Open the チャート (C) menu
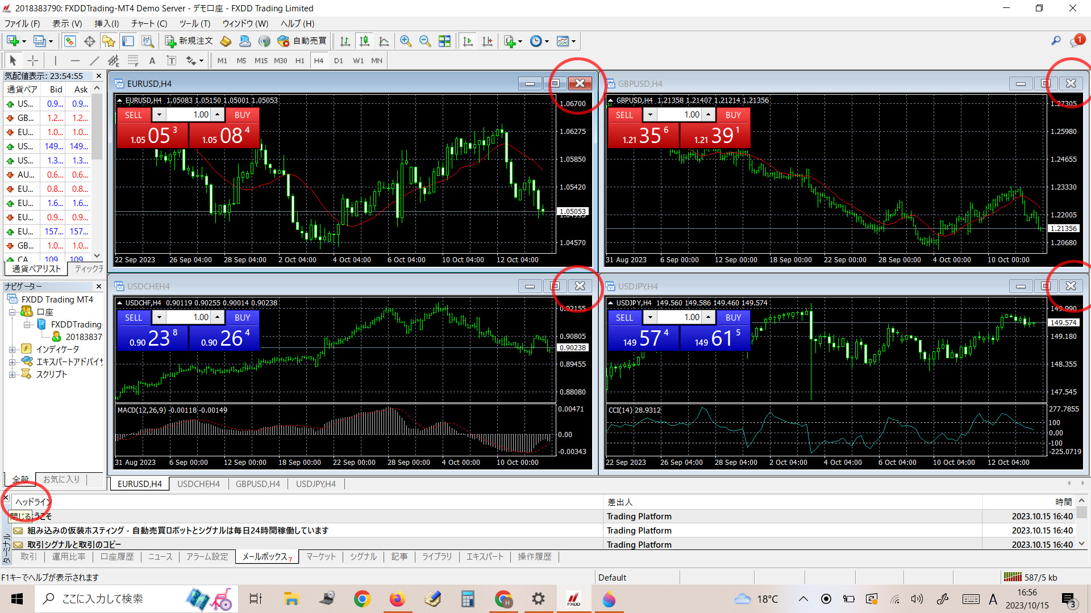The width and height of the screenshot is (1091, 613). point(149,23)
